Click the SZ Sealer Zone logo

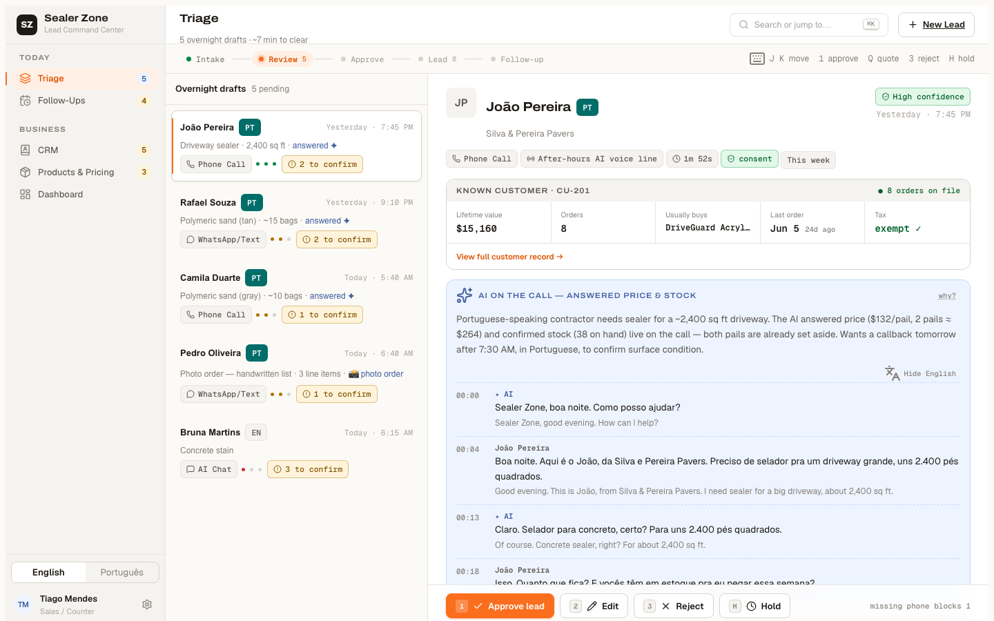pos(27,24)
